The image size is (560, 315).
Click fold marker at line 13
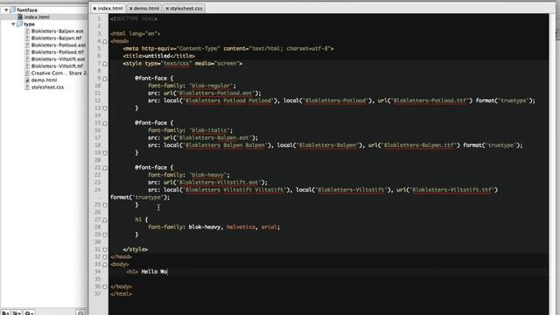105,108
